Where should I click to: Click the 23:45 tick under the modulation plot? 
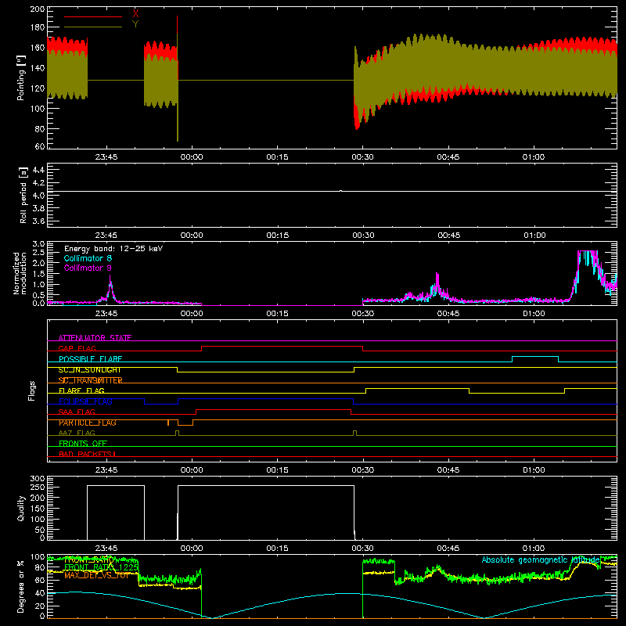pos(106,314)
